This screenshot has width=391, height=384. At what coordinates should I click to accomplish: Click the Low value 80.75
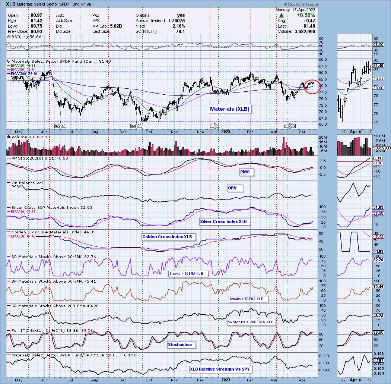pos(36,26)
